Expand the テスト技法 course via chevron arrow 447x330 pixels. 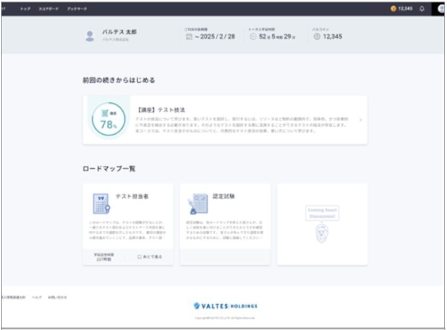click(x=360, y=120)
